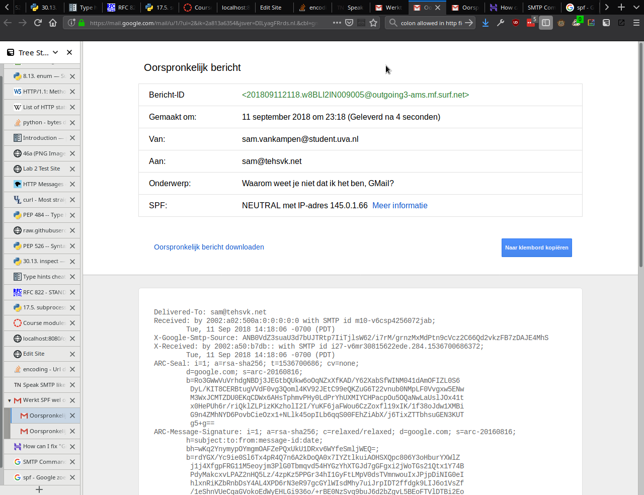Open the downloads arrow in toolbar
Viewport: 644px width, 495px height.
486,23
